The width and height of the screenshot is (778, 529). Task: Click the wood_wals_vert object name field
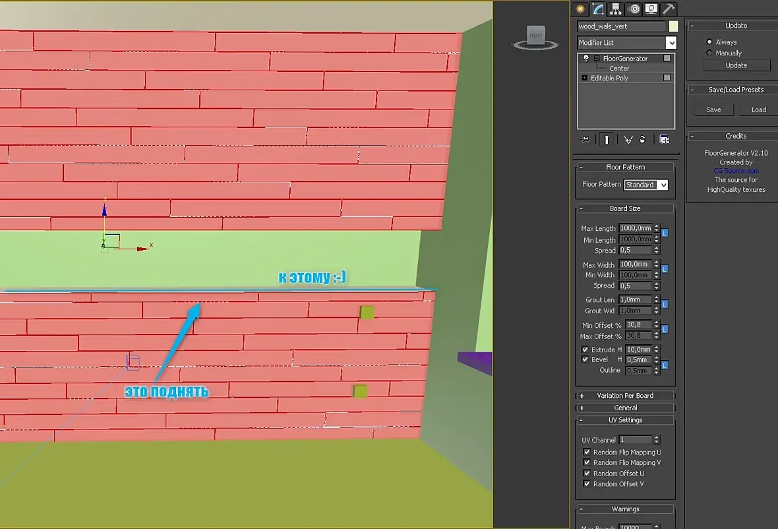[x=622, y=26]
